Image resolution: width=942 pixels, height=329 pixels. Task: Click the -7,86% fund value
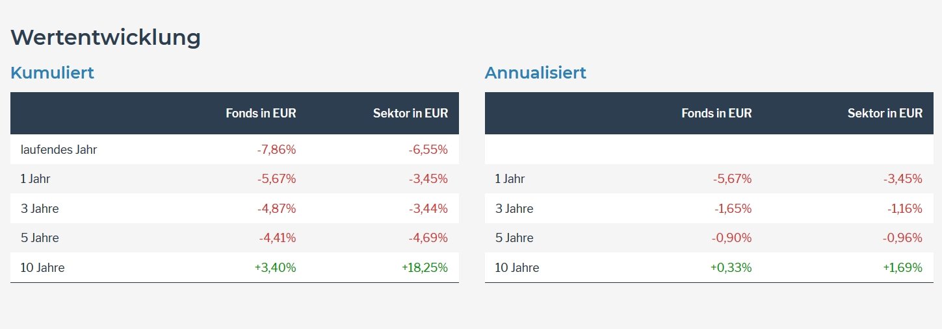click(x=276, y=150)
